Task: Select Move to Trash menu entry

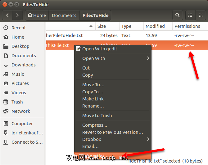Action: tap(97, 116)
